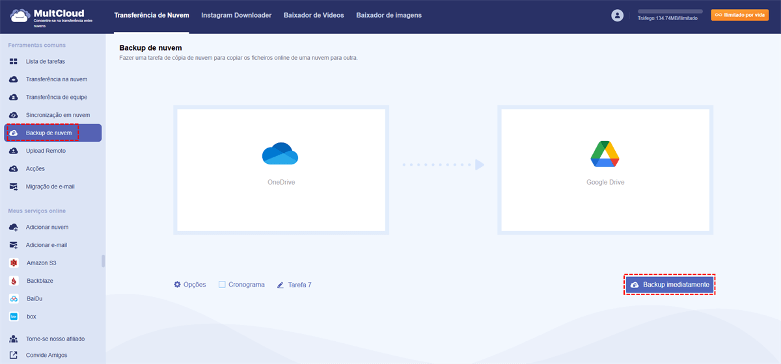
Task: Click the sidebar scrollbar handle
Action: 103,261
